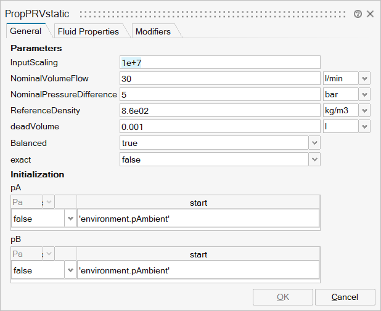Open the bar pressure unit dropdown
381x311 pixels.
pyautogui.click(x=364, y=94)
